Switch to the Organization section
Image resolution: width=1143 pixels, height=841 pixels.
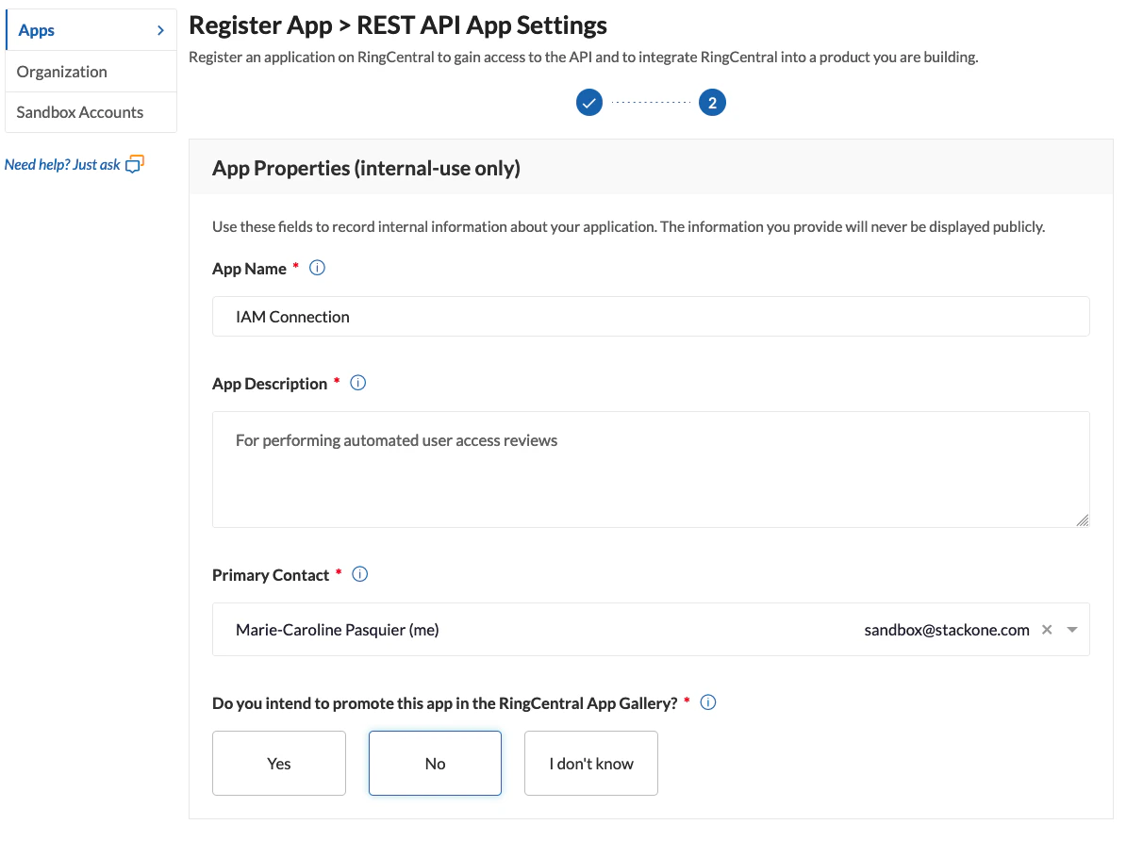click(x=61, y=71)
